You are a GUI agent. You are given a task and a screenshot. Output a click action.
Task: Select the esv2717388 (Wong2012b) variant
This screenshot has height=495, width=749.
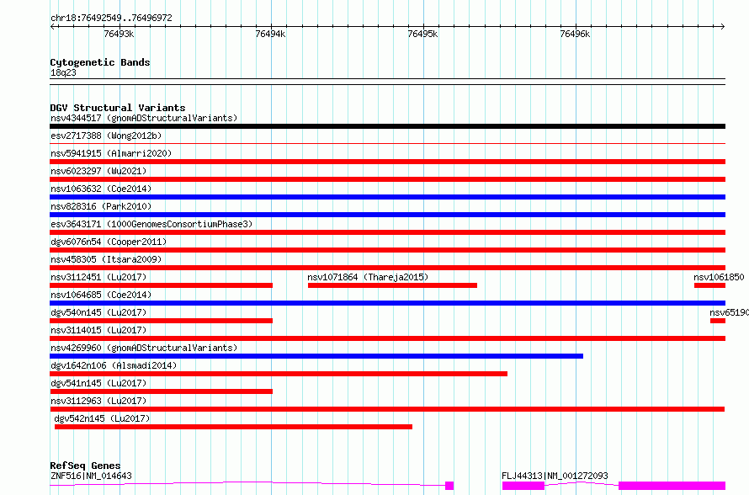tap(387, 143)
